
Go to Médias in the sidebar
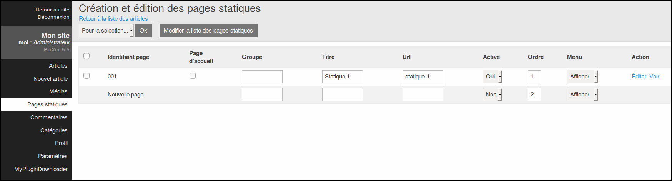coord(58,91)
